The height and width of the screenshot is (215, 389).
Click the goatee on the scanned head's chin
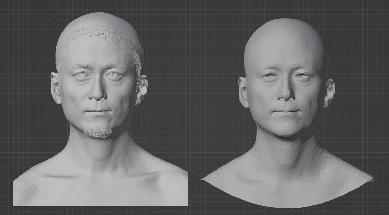coord(98,132)
